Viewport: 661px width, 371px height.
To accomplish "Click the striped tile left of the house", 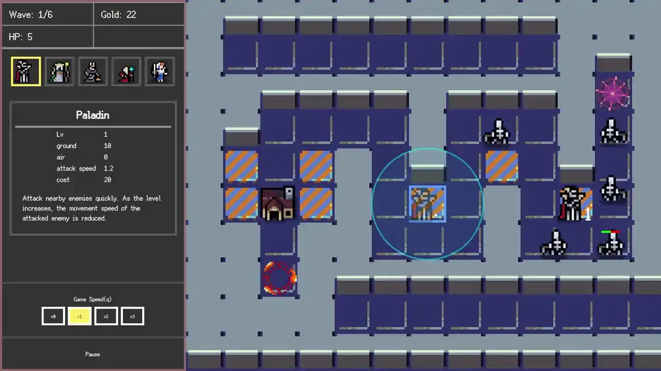I will pyautogui.click(x=241, y=204).
